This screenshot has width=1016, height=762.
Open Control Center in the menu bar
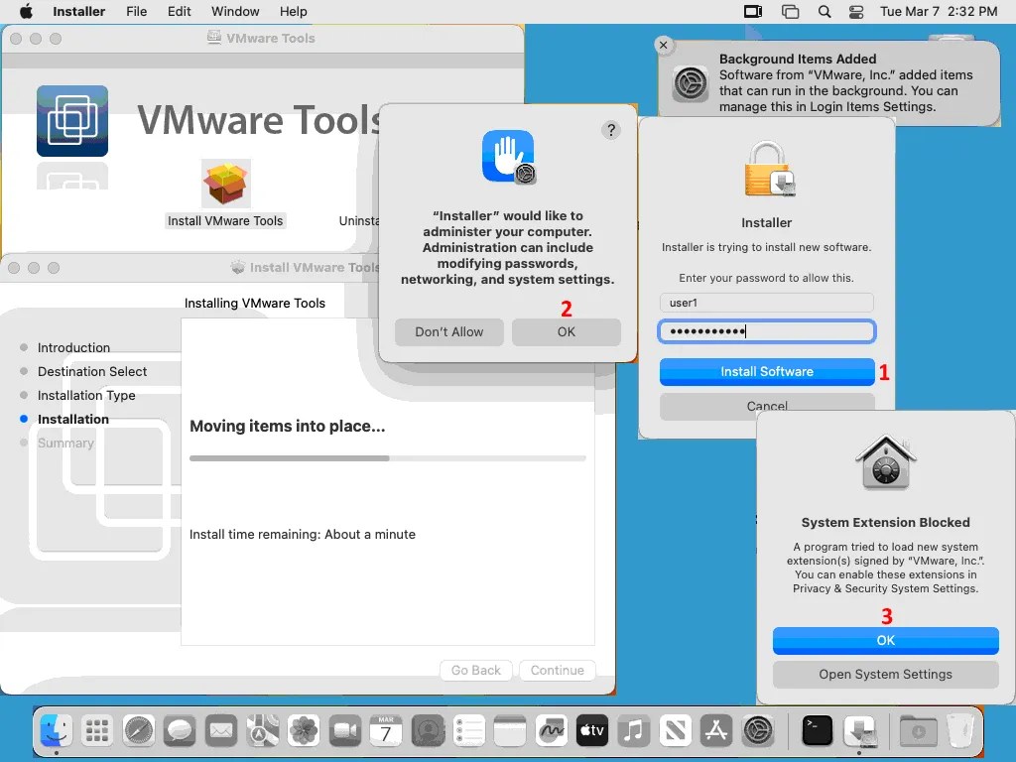click(x=856, y=12)
